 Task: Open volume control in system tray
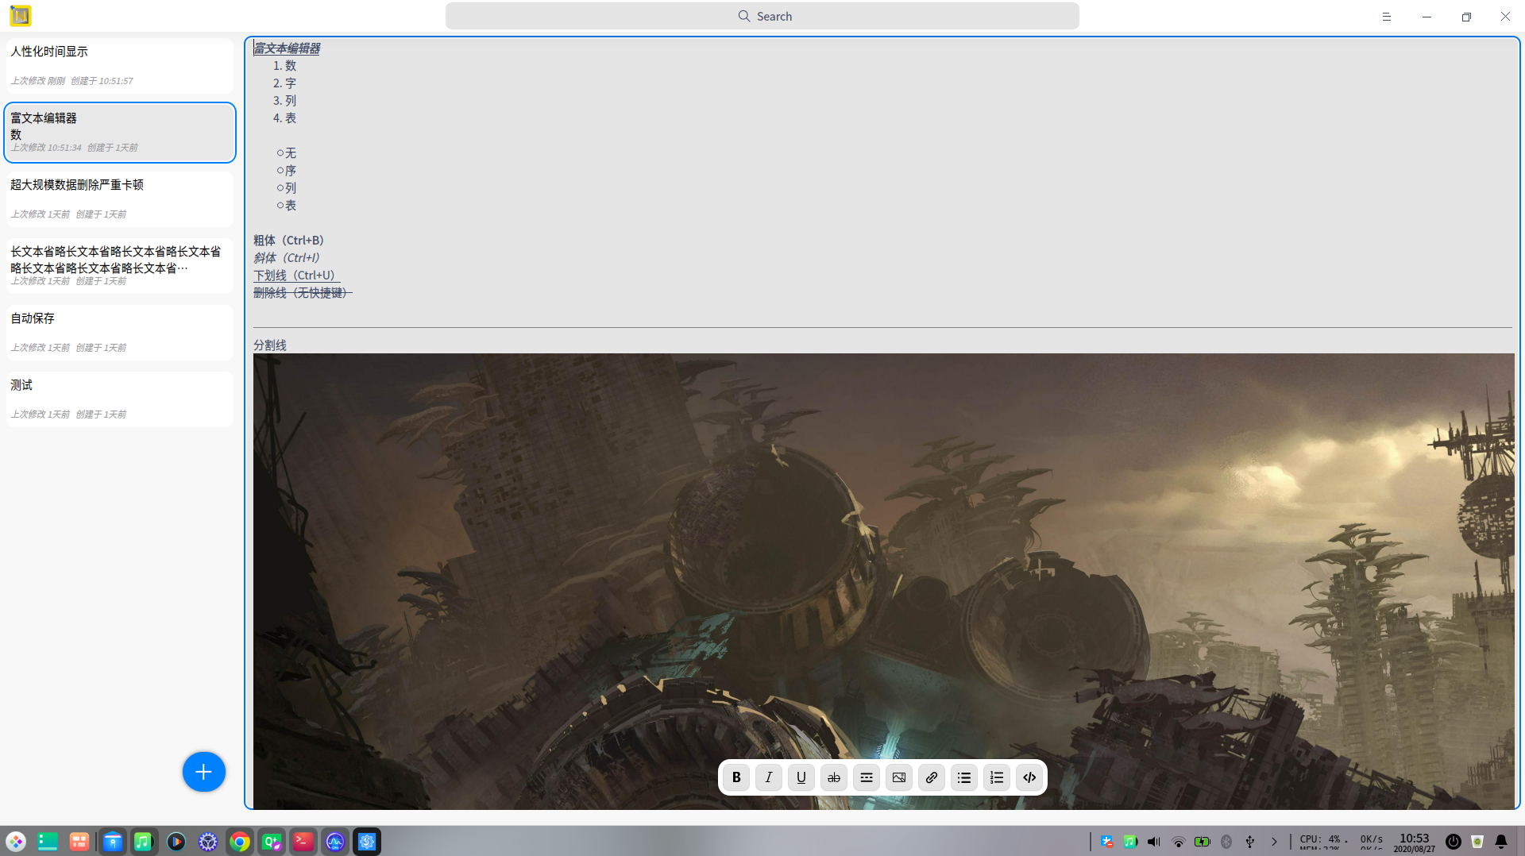1154,842
